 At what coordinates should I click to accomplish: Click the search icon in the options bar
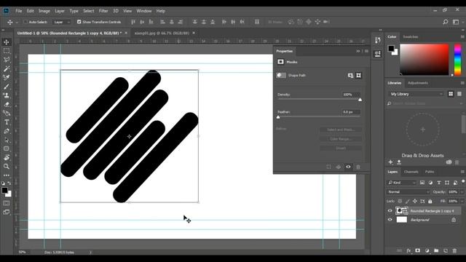(x=445, y=22)
